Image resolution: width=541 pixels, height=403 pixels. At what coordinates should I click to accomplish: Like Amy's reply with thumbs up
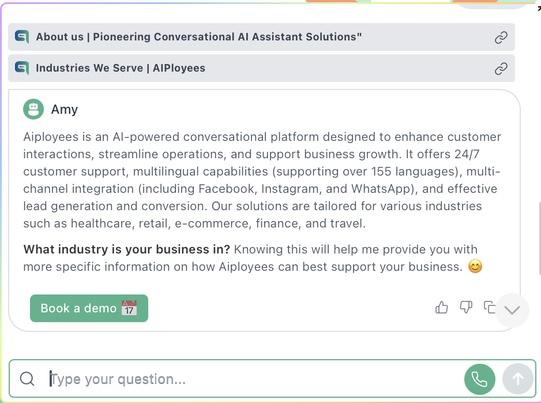click(442, 307)
